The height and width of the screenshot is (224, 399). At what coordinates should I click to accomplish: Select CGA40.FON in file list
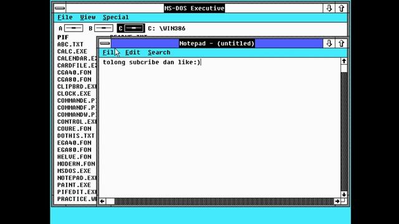point(74,73)
